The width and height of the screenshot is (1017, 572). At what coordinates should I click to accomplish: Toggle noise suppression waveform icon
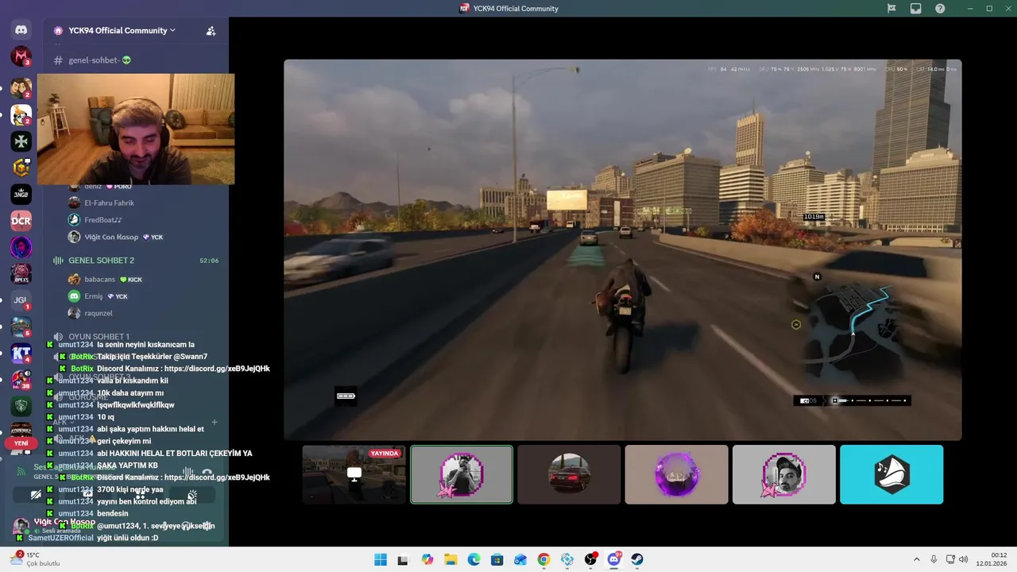coord(188,472)
